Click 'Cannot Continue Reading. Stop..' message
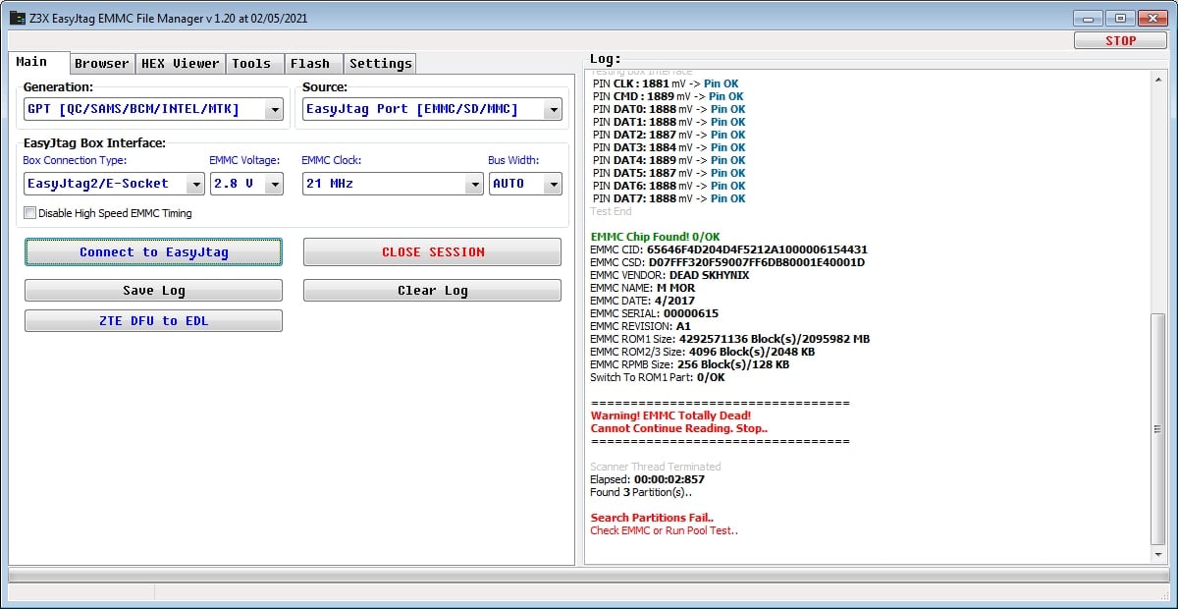1178x609 pixels. [x=679, y=428]
